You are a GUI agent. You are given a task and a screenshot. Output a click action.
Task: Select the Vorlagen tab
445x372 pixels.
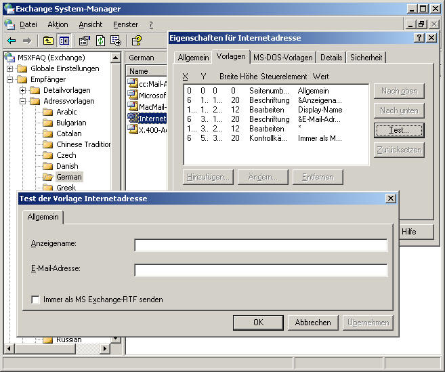coord(231,56)
